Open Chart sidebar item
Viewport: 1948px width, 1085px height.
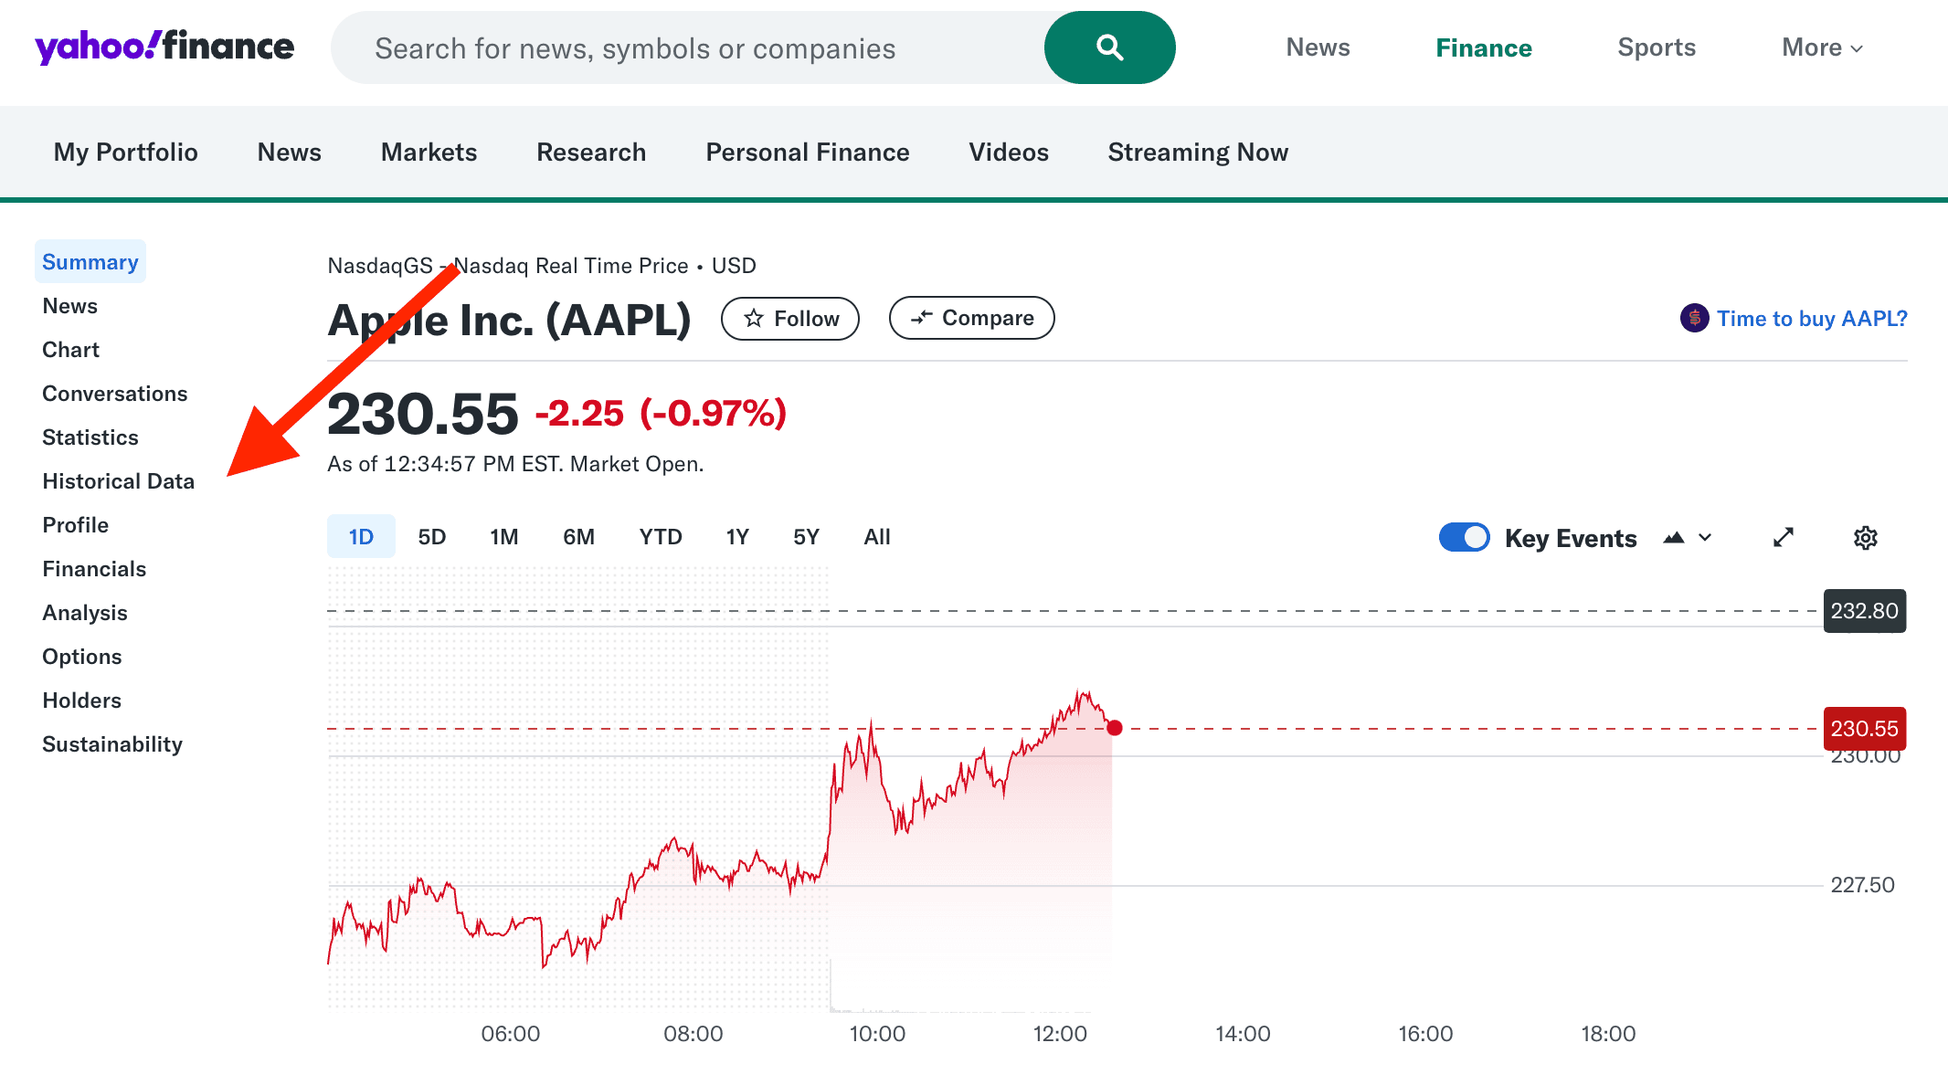(x=70, y=350)
